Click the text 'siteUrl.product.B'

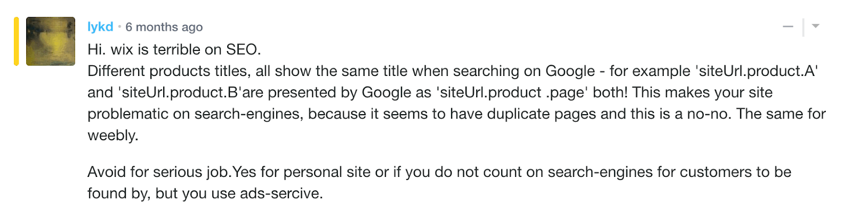click(x=180, y=92)
